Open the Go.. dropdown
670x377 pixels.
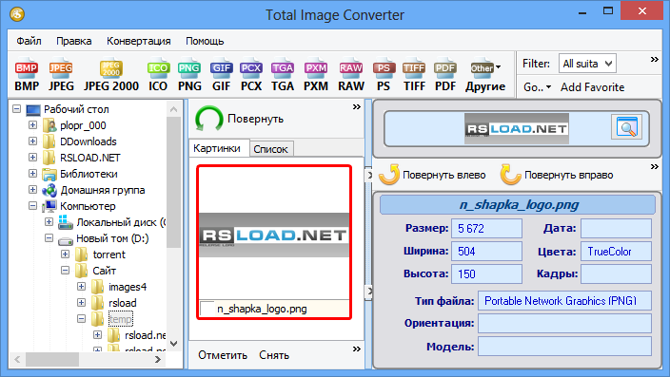click(x=537, y=87)
